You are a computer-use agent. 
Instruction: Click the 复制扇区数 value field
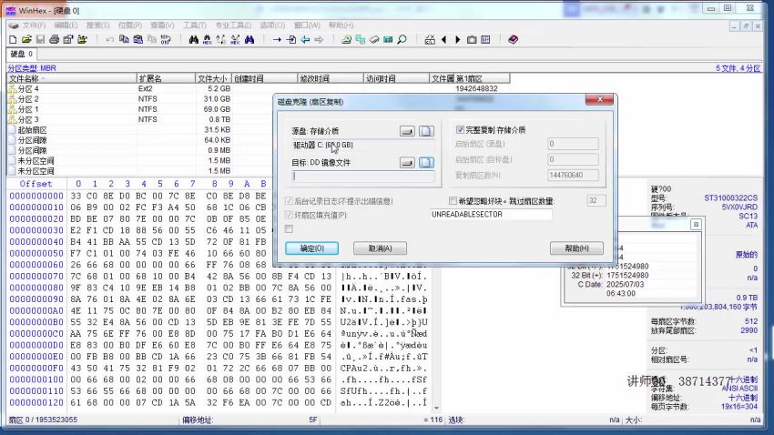click(573, 175)
